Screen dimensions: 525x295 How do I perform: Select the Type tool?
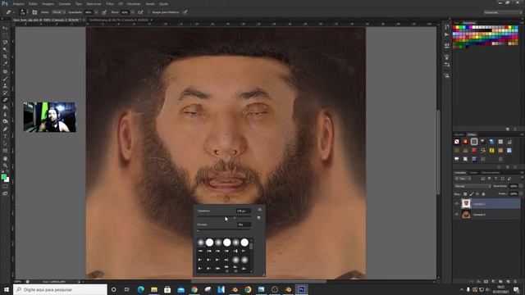[5, 136]
